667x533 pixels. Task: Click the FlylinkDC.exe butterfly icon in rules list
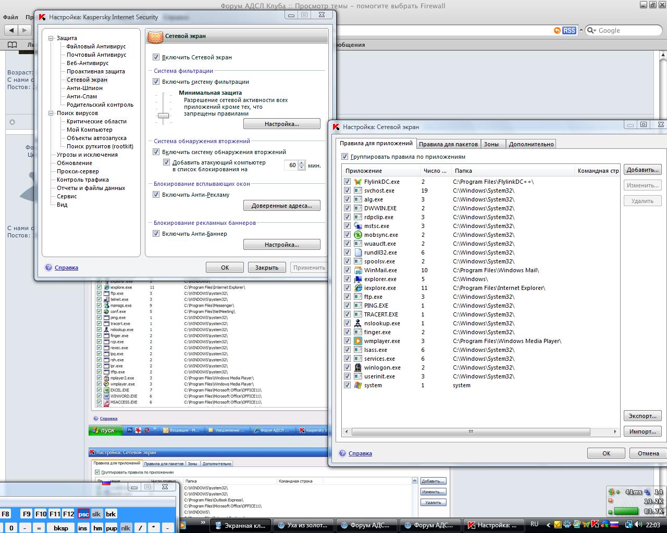tap(358, 182)
